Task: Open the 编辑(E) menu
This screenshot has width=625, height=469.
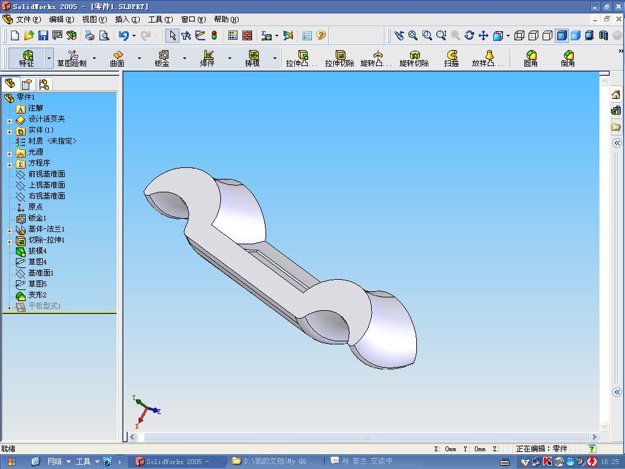Action: (62, 19)
